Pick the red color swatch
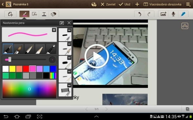Screen dimensions: 193x120 (x=26, y=69)
